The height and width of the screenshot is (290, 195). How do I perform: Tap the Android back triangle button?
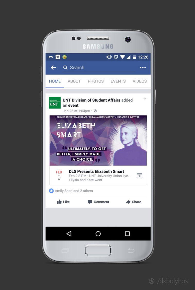pyautogui.click(x=69, y=234)
